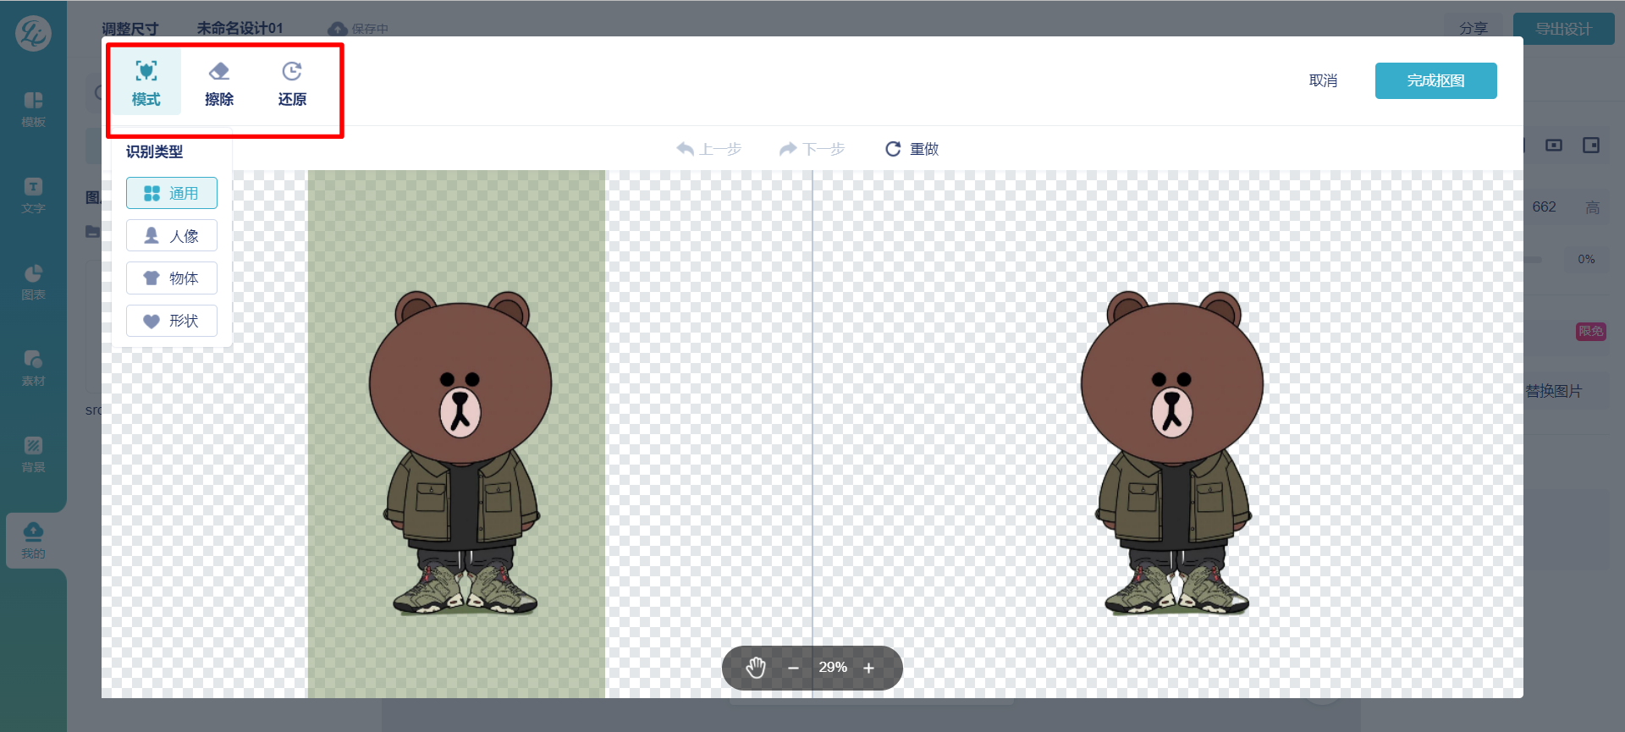Click the 识别类型 heading label
Viewport: 1625px width, 732px height.
click(x=154, y=151)
